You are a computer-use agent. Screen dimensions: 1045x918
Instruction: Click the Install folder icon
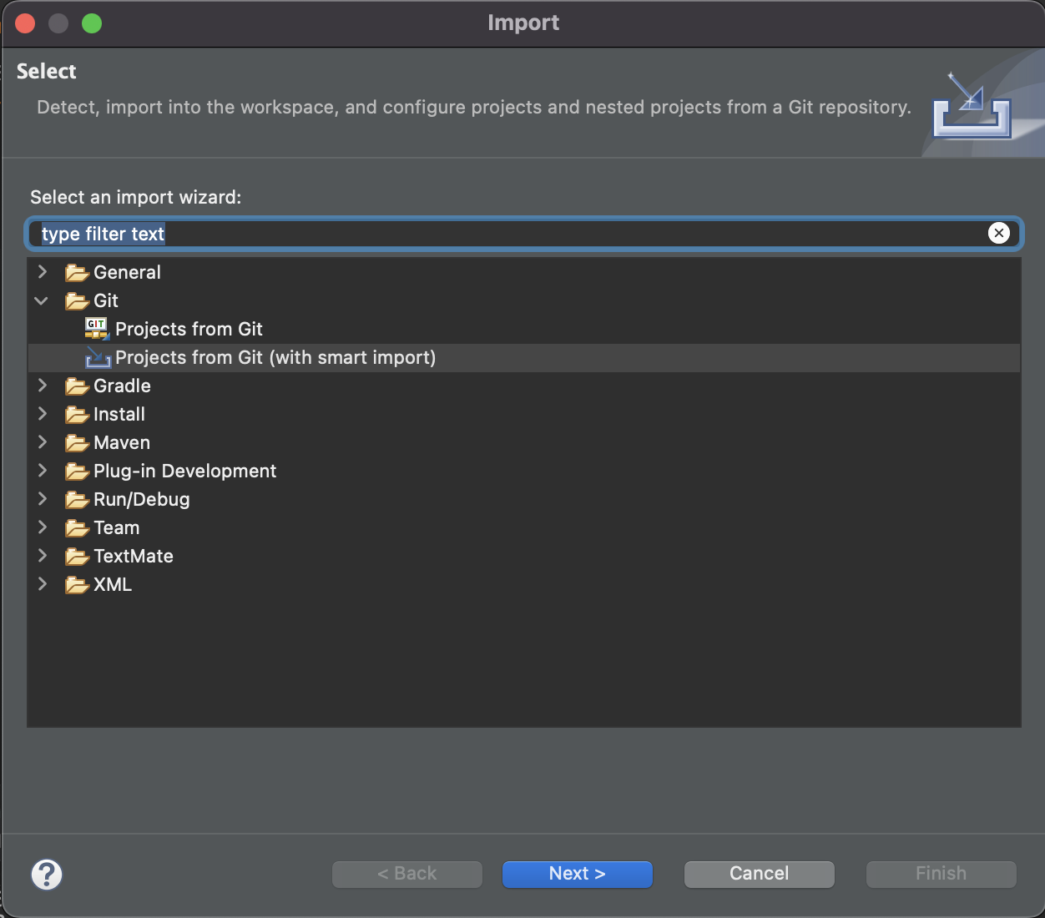pos(77,415)
